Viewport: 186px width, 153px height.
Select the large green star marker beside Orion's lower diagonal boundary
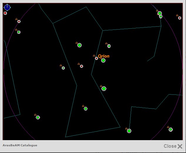(x=104, y=89)
